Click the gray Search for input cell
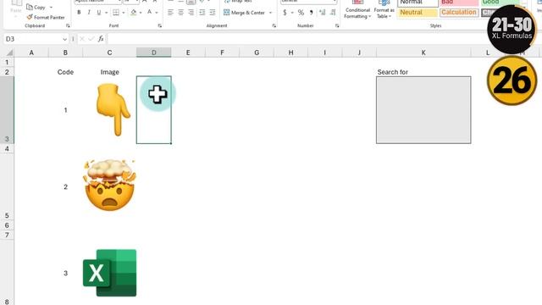 423,110
